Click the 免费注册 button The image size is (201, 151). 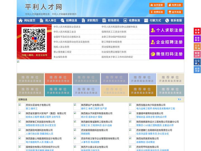pyautogui.click(x=175, y=5)
